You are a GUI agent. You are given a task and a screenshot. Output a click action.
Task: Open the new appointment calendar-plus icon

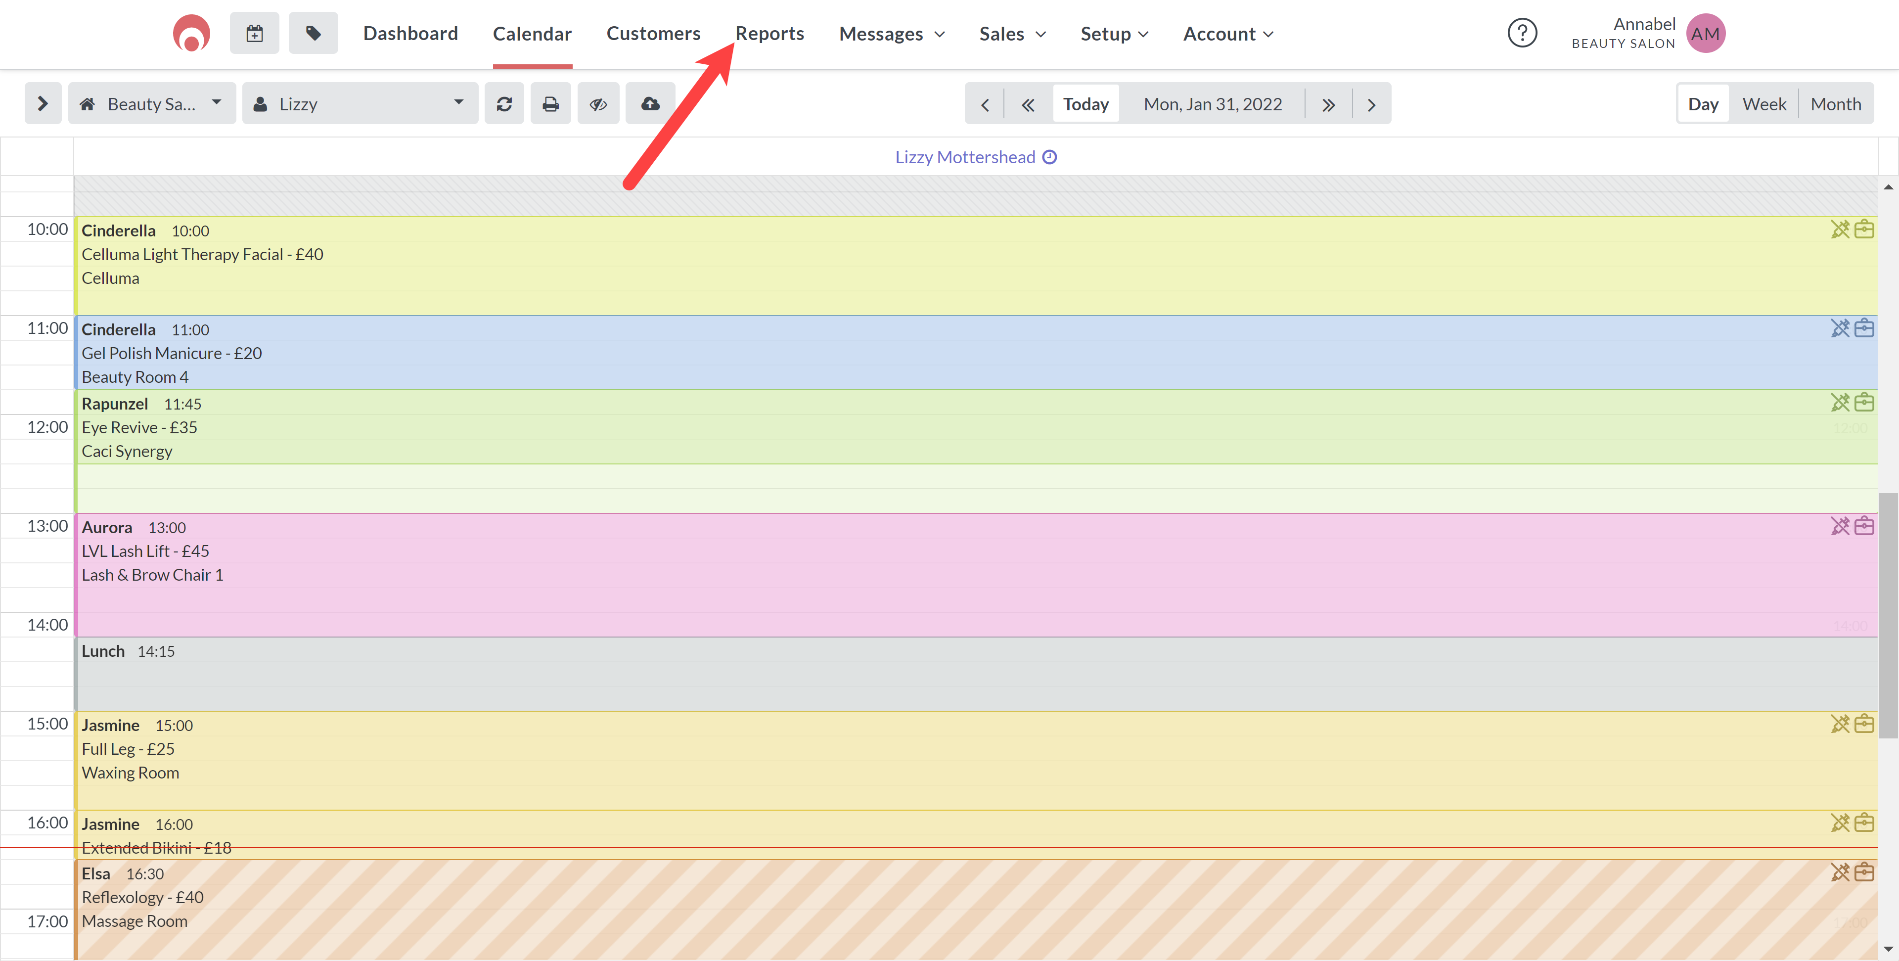click(x=254, y=33)
